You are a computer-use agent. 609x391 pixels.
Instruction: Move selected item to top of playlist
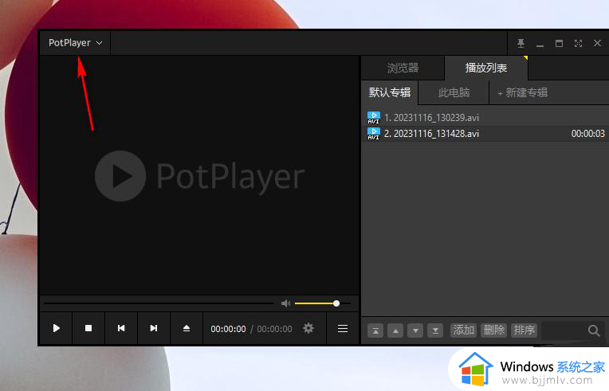point(375,330)
